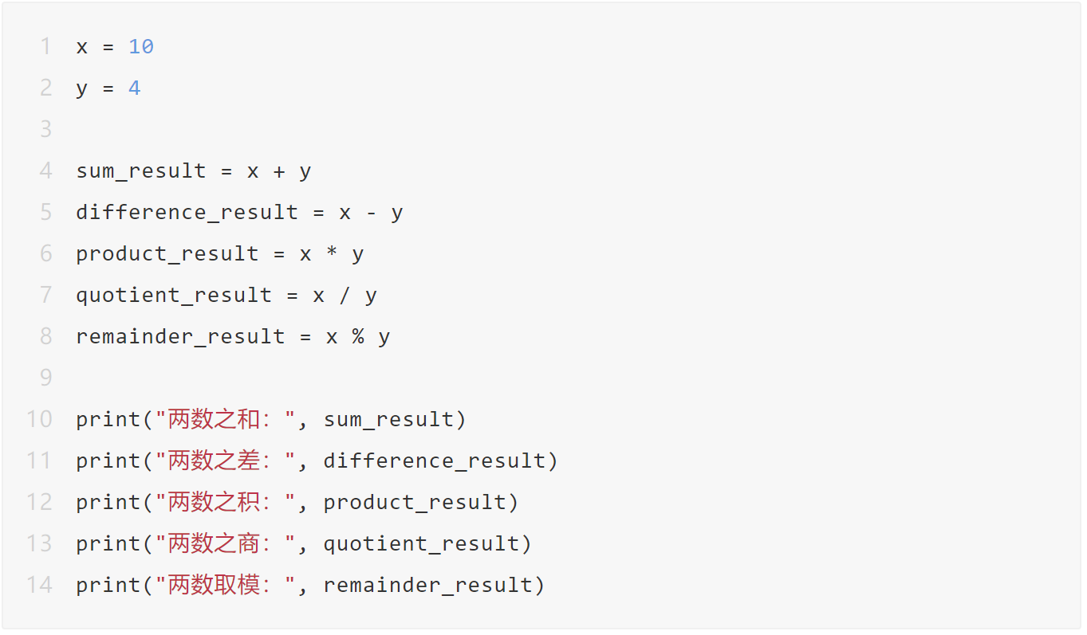The image size is (1087, 635).
Task: Click remainder_result argument on line 14
Action: pos(427,586)
